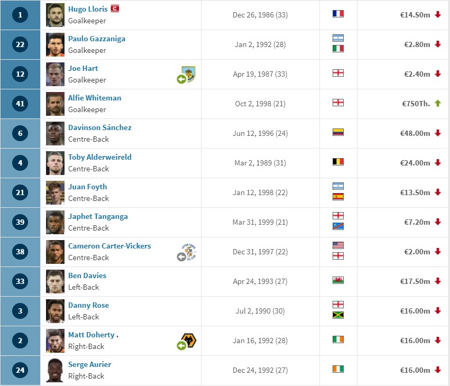Click the France flag in Hugo Lloris row
This screenshot has height=386, width=450.
(x=338, y=14)
